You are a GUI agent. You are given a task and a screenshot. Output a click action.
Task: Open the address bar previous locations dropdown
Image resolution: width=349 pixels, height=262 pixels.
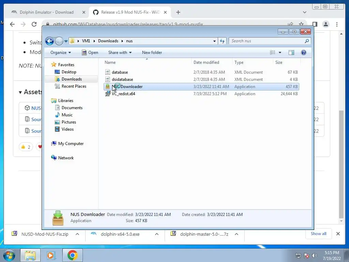[214, 41]
